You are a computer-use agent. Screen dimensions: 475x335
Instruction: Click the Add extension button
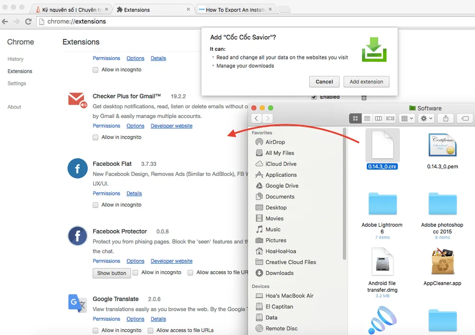click(366, 82)
